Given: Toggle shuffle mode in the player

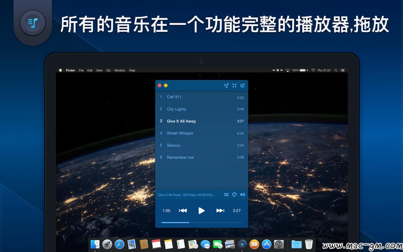Looking at the screenshot, I should point(226,195).
